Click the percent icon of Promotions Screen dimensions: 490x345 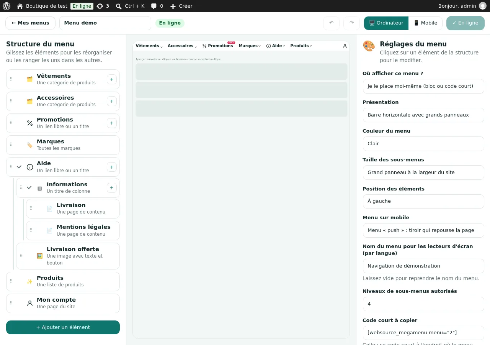click(x=30, y=123)
